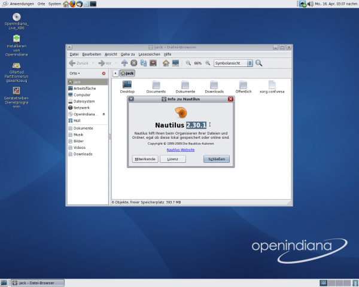Click the network status icon in panel
The width and height of the screenshot is (359, 287).
(303, 4)
